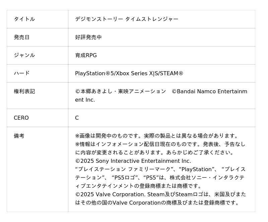Select the ©2025 Sony Interactive Entertainment Inc. line

pos(133,161)
